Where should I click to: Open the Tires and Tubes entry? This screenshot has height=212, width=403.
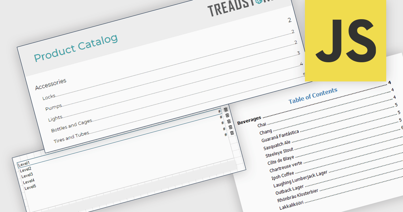pos(72,137)
